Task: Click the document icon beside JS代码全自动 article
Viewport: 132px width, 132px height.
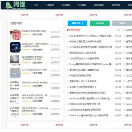Action: (x=68, y=47)
